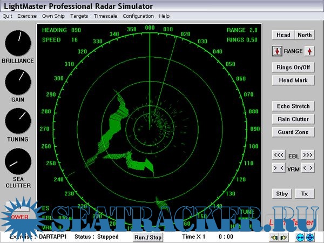Open the Configuration menu
324x243 pixels.
pyautogui.click(x=138, y=16)
